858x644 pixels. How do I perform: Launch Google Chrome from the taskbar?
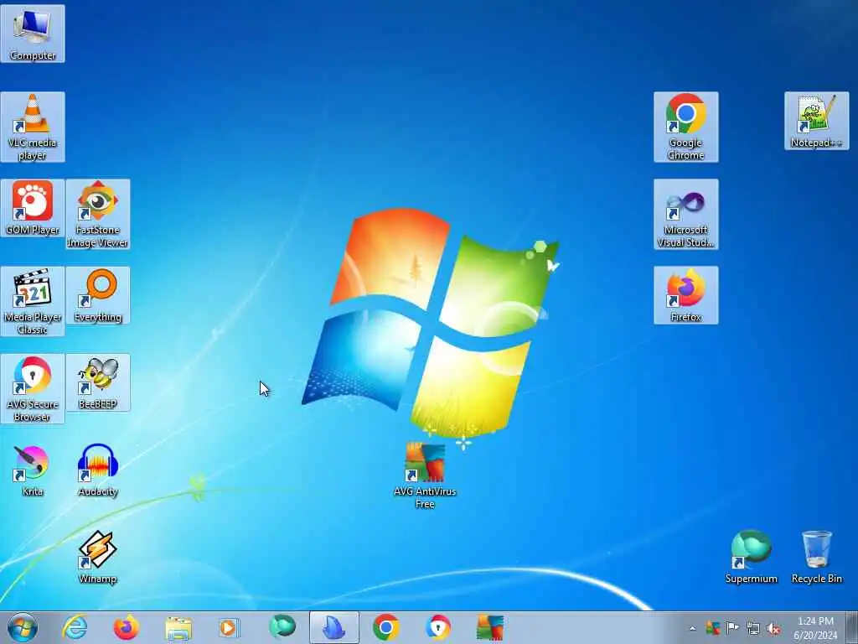click(385, 627)
